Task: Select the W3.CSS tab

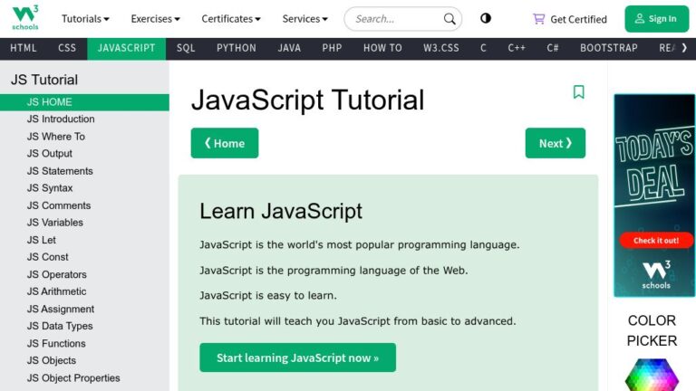Action: (440, 48)
